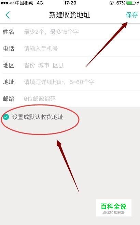Tap the 百科全说 watermark logo
Image resolution: width=140 pixels, height=225 pixels.
114,208
